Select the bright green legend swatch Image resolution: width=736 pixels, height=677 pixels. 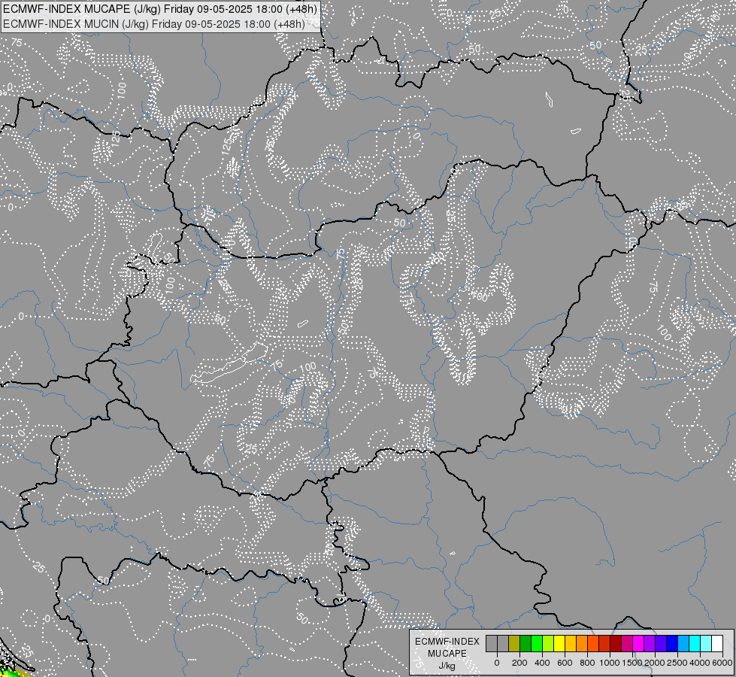[x=537, y=643]
